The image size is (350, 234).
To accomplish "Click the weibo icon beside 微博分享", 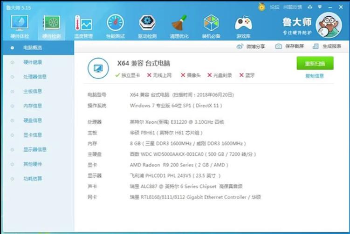I will 240,47.
